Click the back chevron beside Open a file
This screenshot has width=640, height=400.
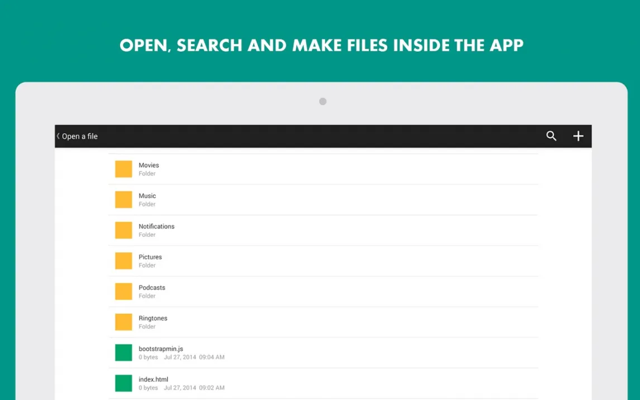coord(58,136)
